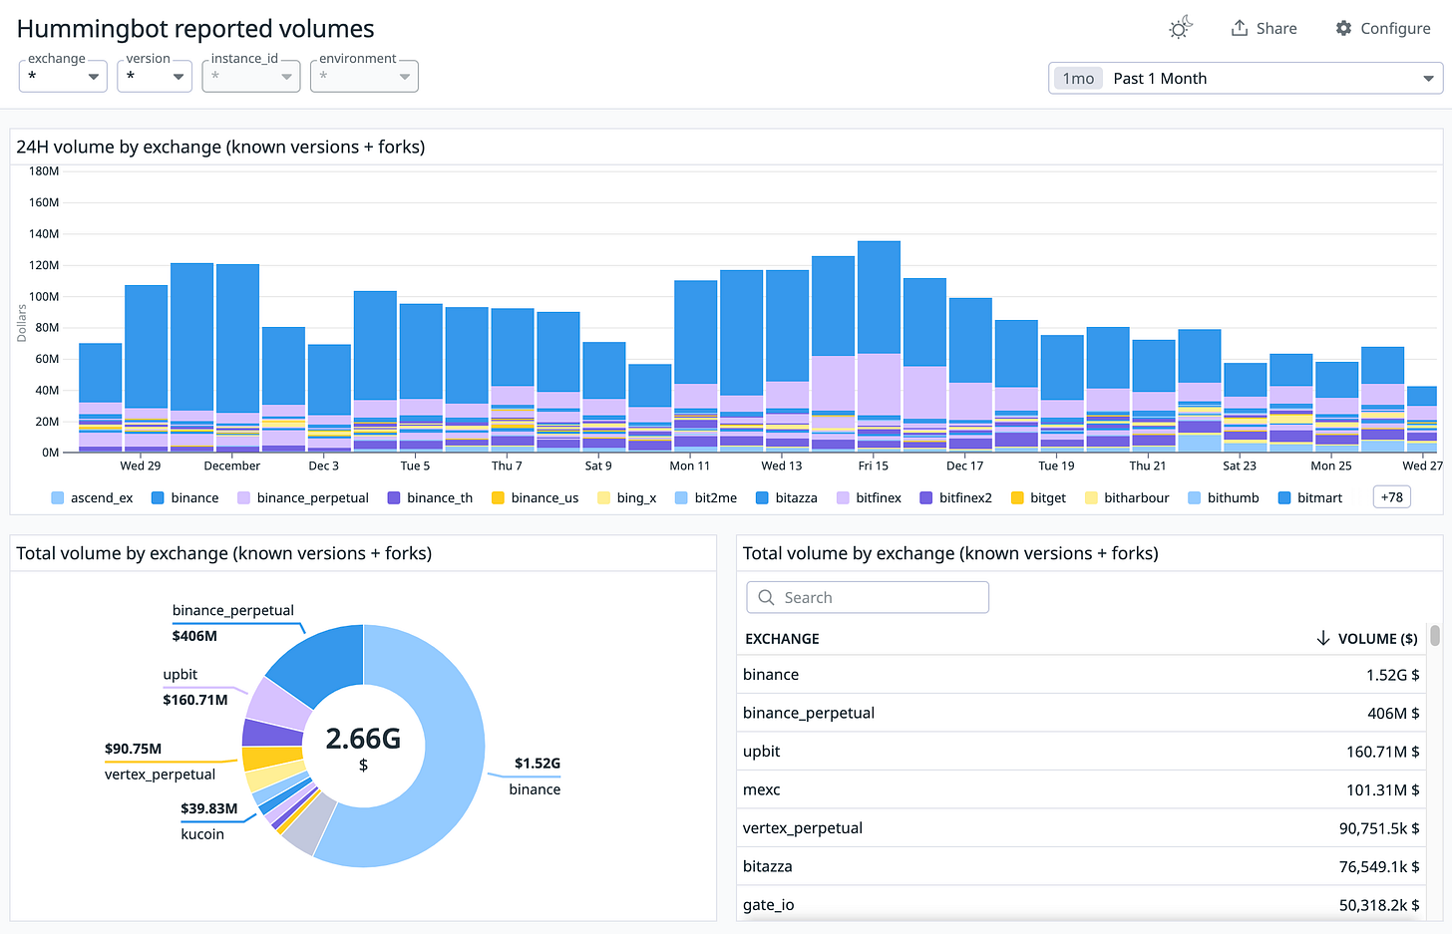This screenshot has height=934, width=1452.
Task: Open Configure gear icon
Action: tap(1344, 28)
